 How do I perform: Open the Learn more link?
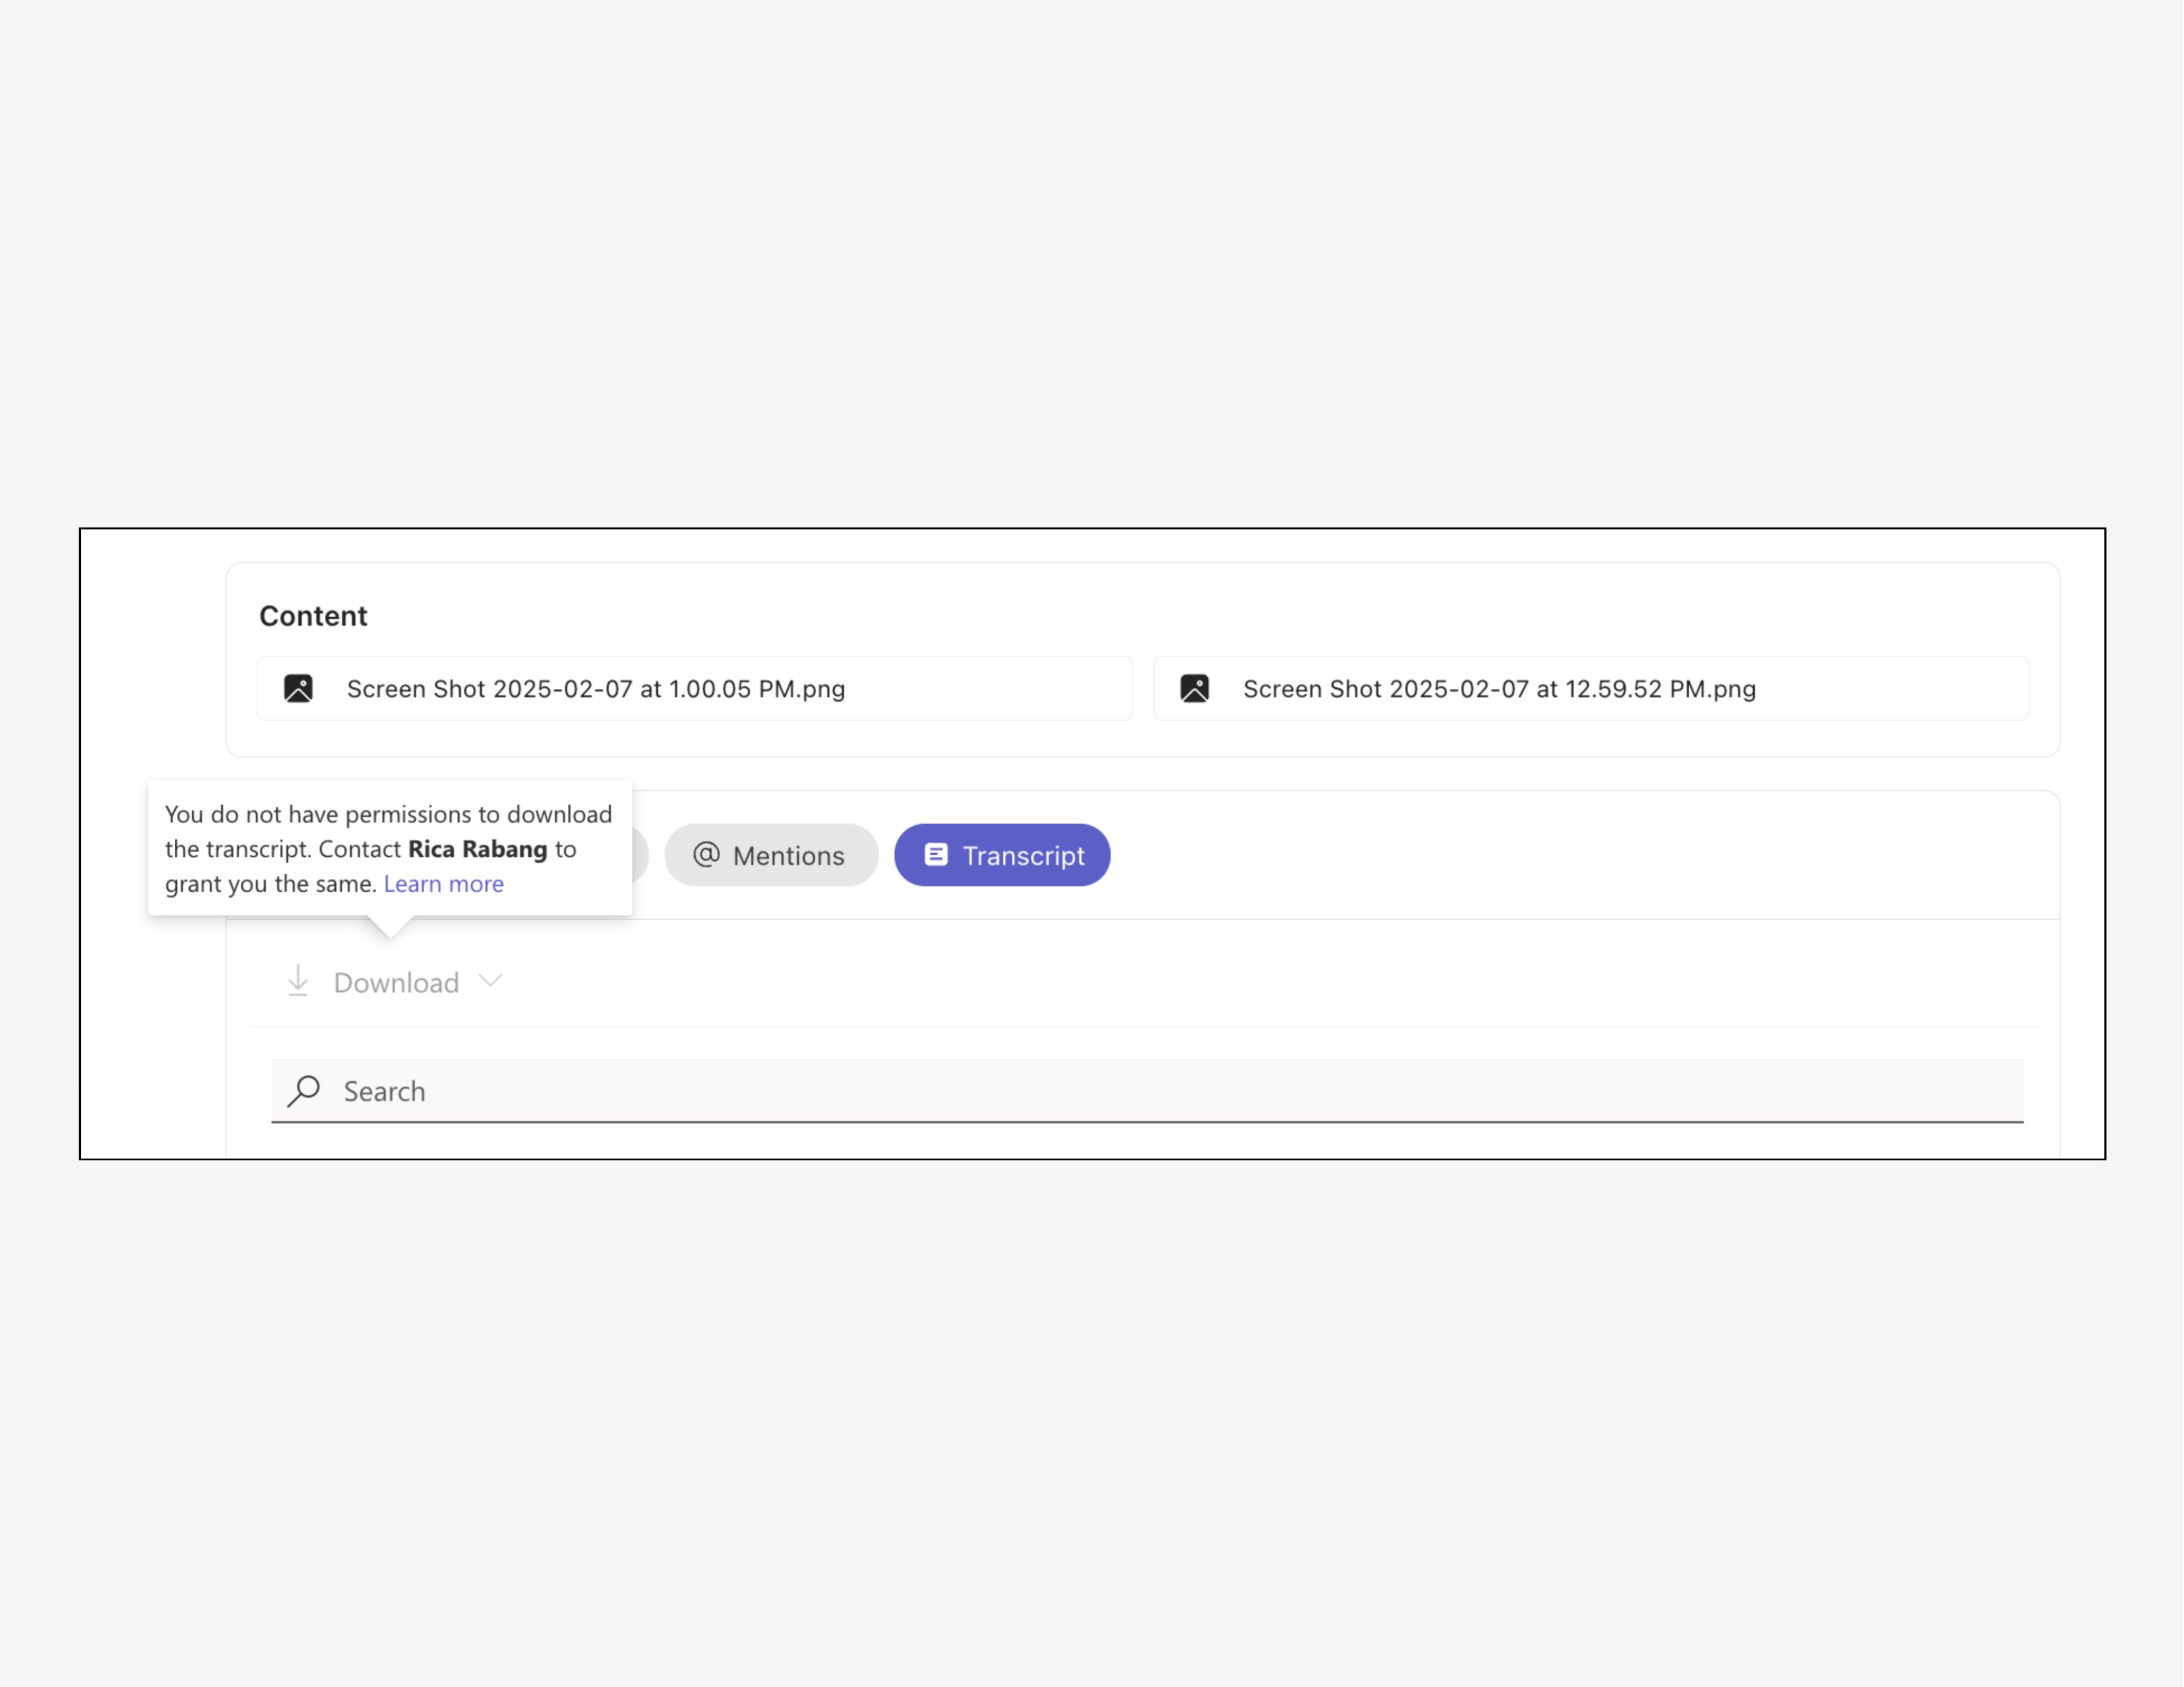(443, 884)
